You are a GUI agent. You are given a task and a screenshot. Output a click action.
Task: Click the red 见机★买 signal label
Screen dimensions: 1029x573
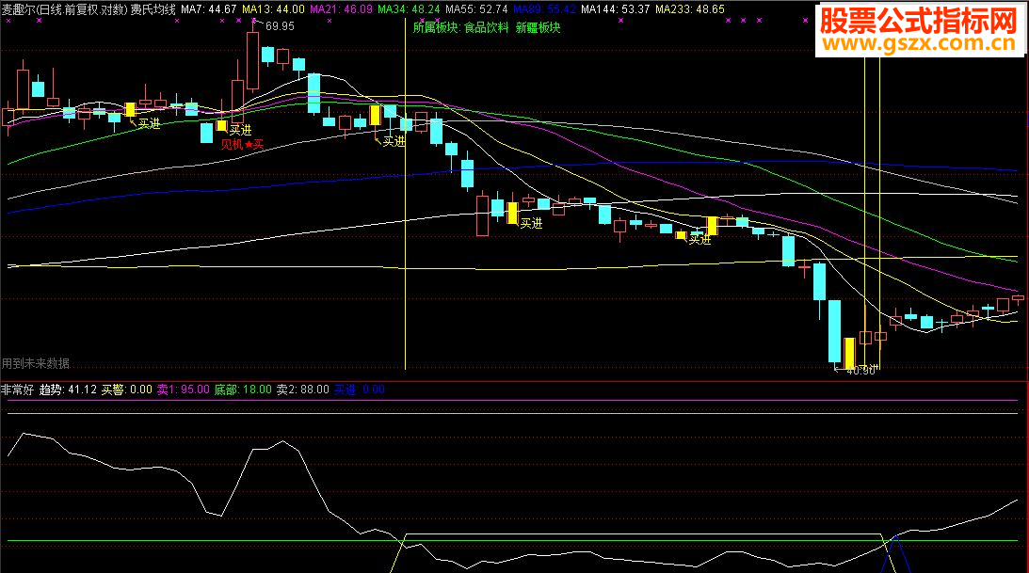pos(242,144)
